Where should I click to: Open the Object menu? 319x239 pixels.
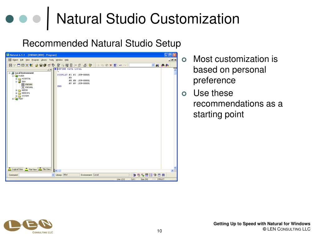(15, 60)
